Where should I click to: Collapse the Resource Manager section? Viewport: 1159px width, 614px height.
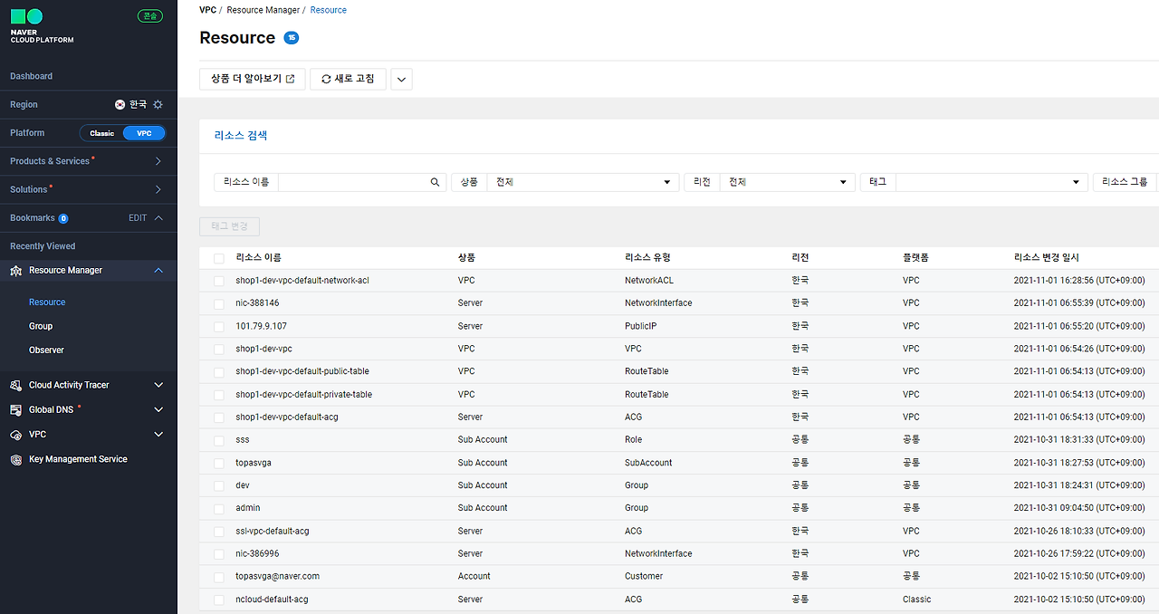coord(158,271)
